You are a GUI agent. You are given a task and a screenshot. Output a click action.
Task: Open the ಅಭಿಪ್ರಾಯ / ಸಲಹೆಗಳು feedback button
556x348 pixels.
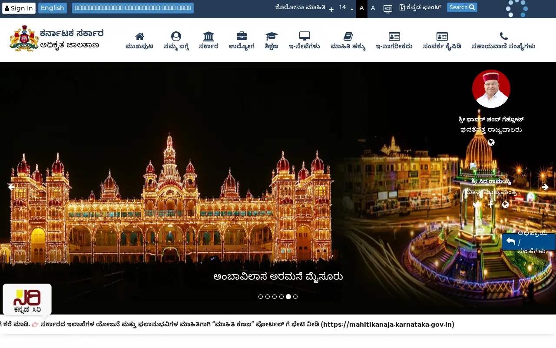pos(529,242)
